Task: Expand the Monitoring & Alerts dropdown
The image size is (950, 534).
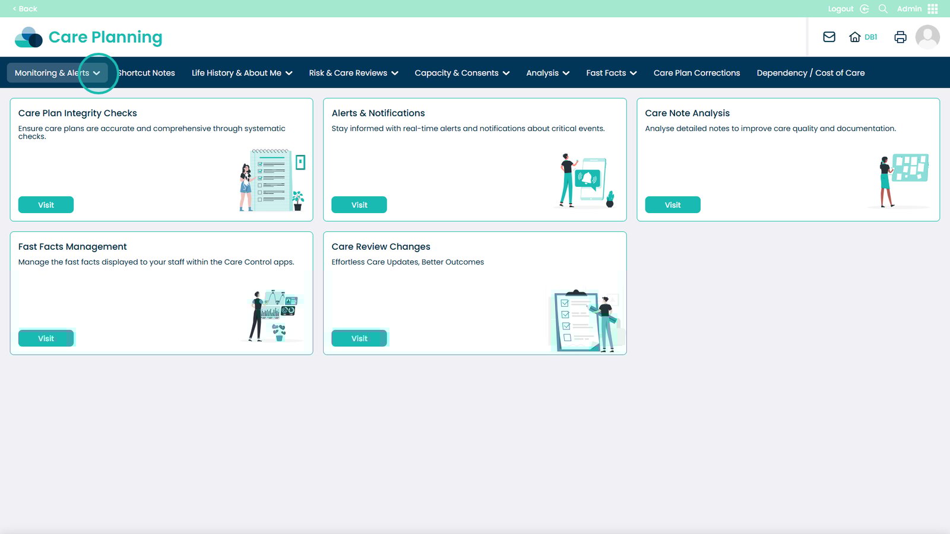Action: 57,73
